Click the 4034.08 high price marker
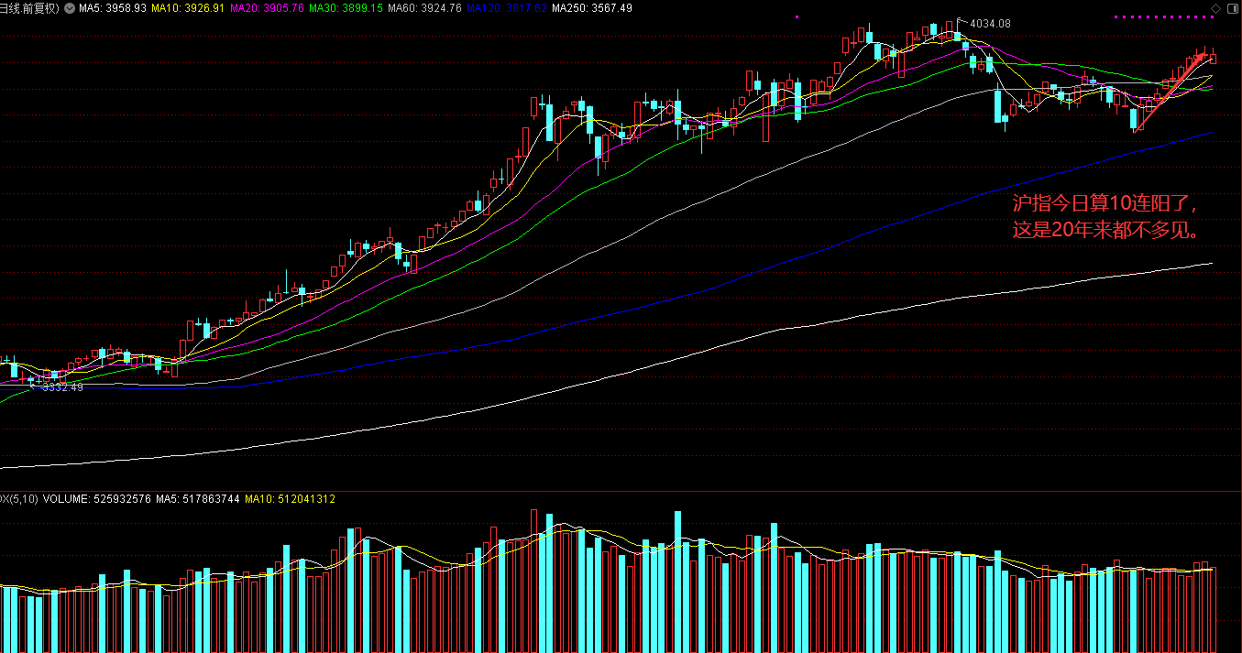The height and width of the screenshot is (653, 1242). tap(990, 24)
